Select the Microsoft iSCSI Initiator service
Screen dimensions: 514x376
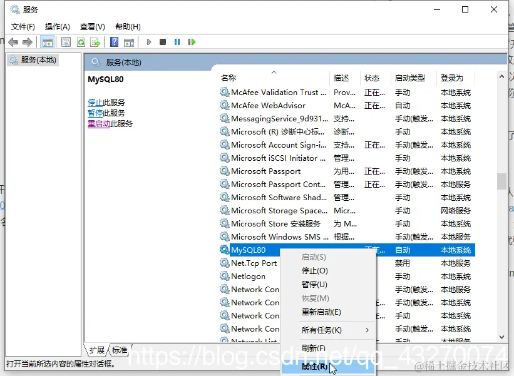(347, 158)
